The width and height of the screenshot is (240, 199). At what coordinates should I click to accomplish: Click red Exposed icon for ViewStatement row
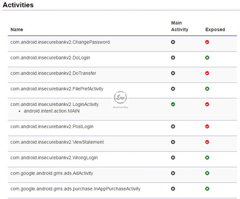coord(207,142)
